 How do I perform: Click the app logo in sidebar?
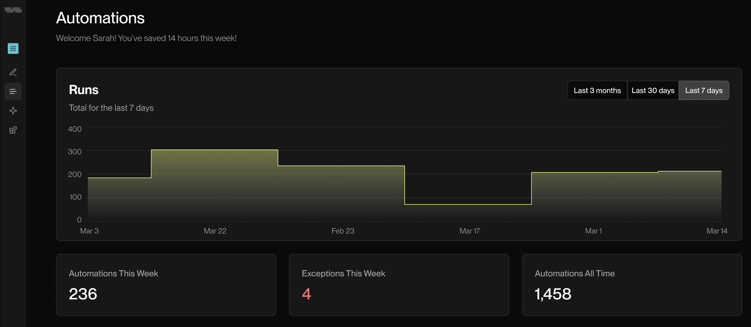click(13, 10)
